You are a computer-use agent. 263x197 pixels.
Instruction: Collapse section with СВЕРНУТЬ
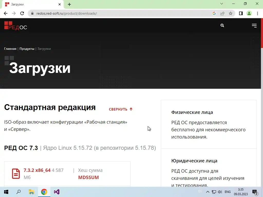pyautogui.click(x=121, y=109)
